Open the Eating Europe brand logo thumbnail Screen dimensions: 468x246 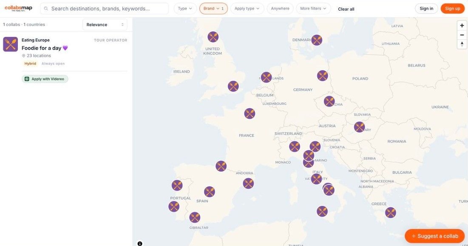[x=11, y=45]
